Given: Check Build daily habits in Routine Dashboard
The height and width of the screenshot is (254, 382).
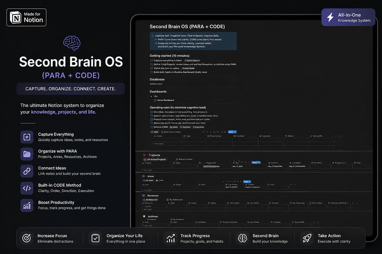Looking at the screenshot, I should coord(151,72).
